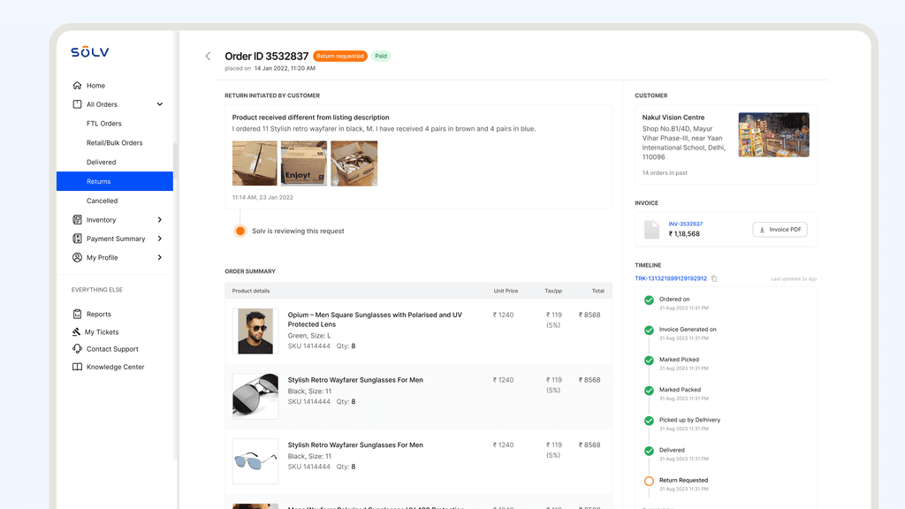Click the Marked Packed checkmark
Viewport: 905px width, 509px height.
coord(649,391)
